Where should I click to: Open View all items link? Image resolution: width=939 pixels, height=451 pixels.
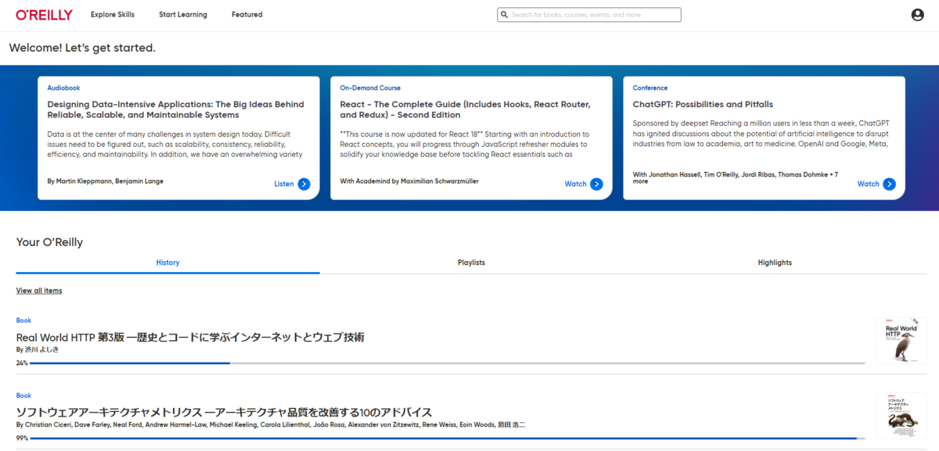pyautogui.click(x=39, y=291)
